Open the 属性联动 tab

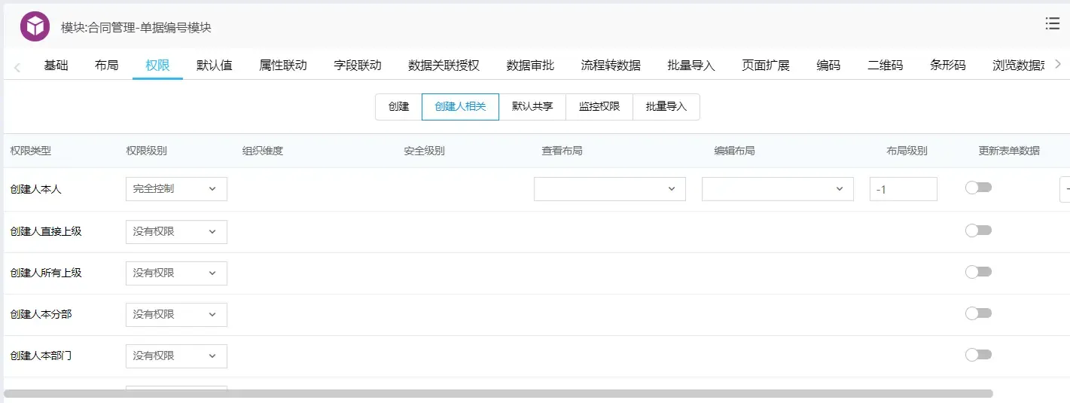(x=283, y=66)
